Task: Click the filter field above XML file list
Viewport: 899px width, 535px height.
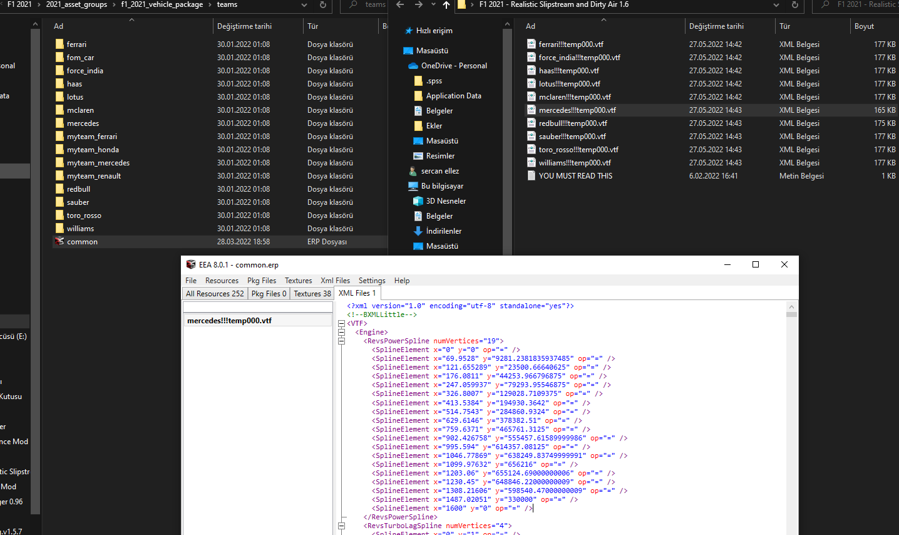Action: pos(257,307)
